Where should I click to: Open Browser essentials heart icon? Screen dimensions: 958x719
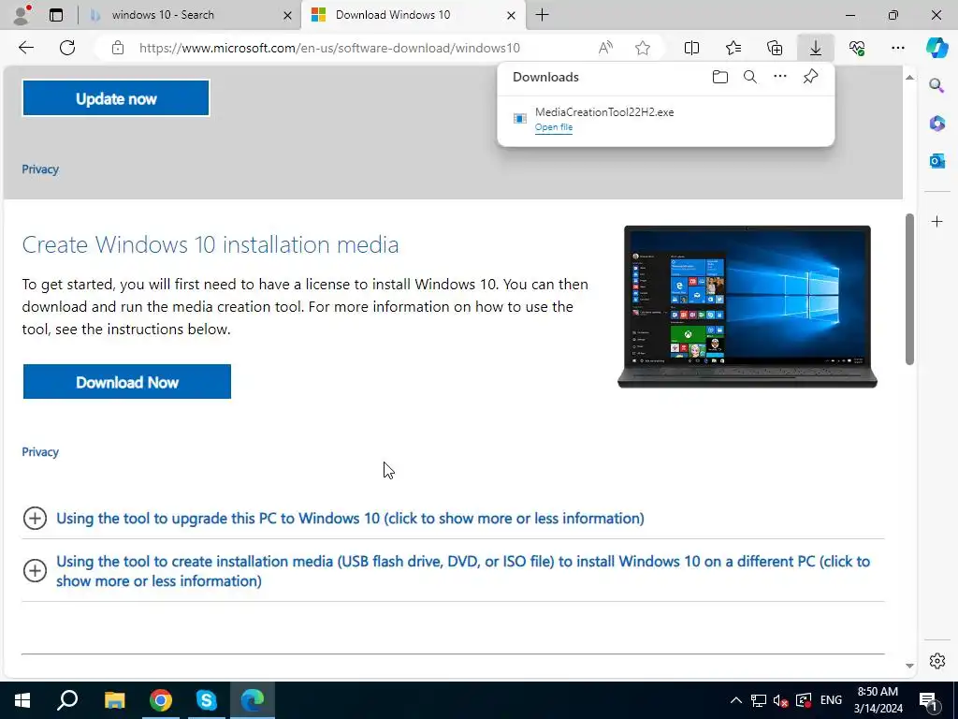click(857, 48)
